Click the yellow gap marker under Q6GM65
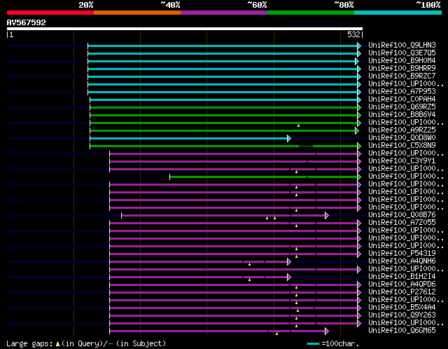448x349 pixels. tap(276, 334)
